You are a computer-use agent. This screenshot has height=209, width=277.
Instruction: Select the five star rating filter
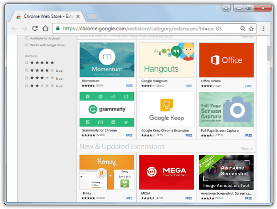pos(27,63)
